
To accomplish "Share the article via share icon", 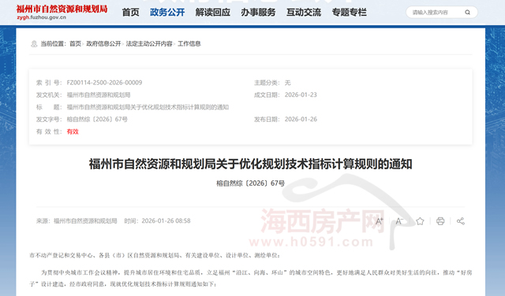I will (x=461, y=221).
